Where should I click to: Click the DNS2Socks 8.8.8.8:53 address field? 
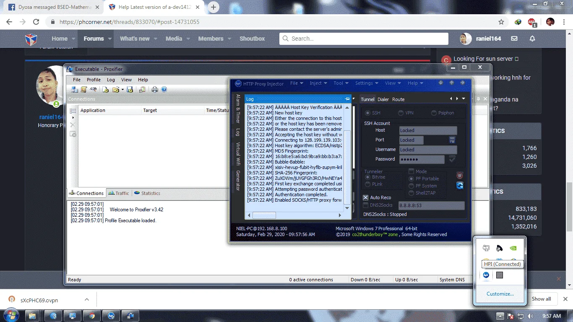(431, 205)
